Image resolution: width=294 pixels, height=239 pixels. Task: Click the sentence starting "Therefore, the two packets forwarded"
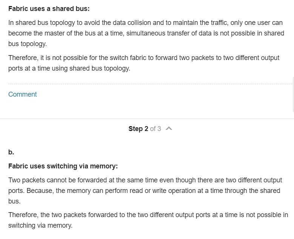148,220
